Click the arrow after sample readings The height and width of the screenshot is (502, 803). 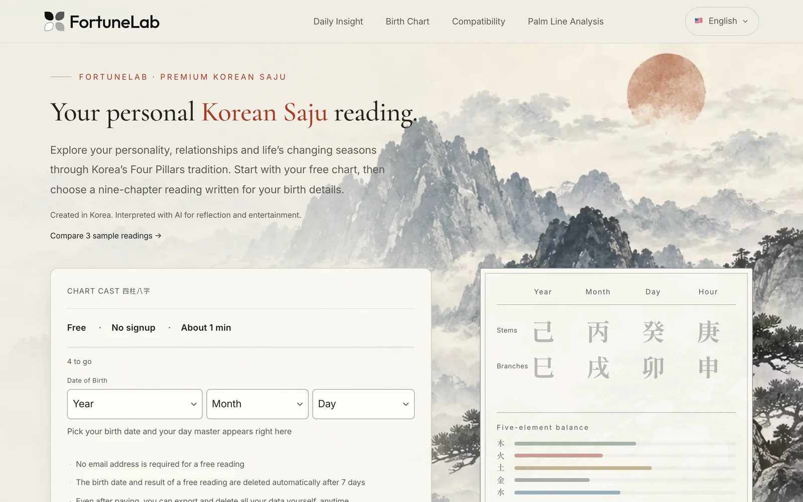(x=158, y=235)
